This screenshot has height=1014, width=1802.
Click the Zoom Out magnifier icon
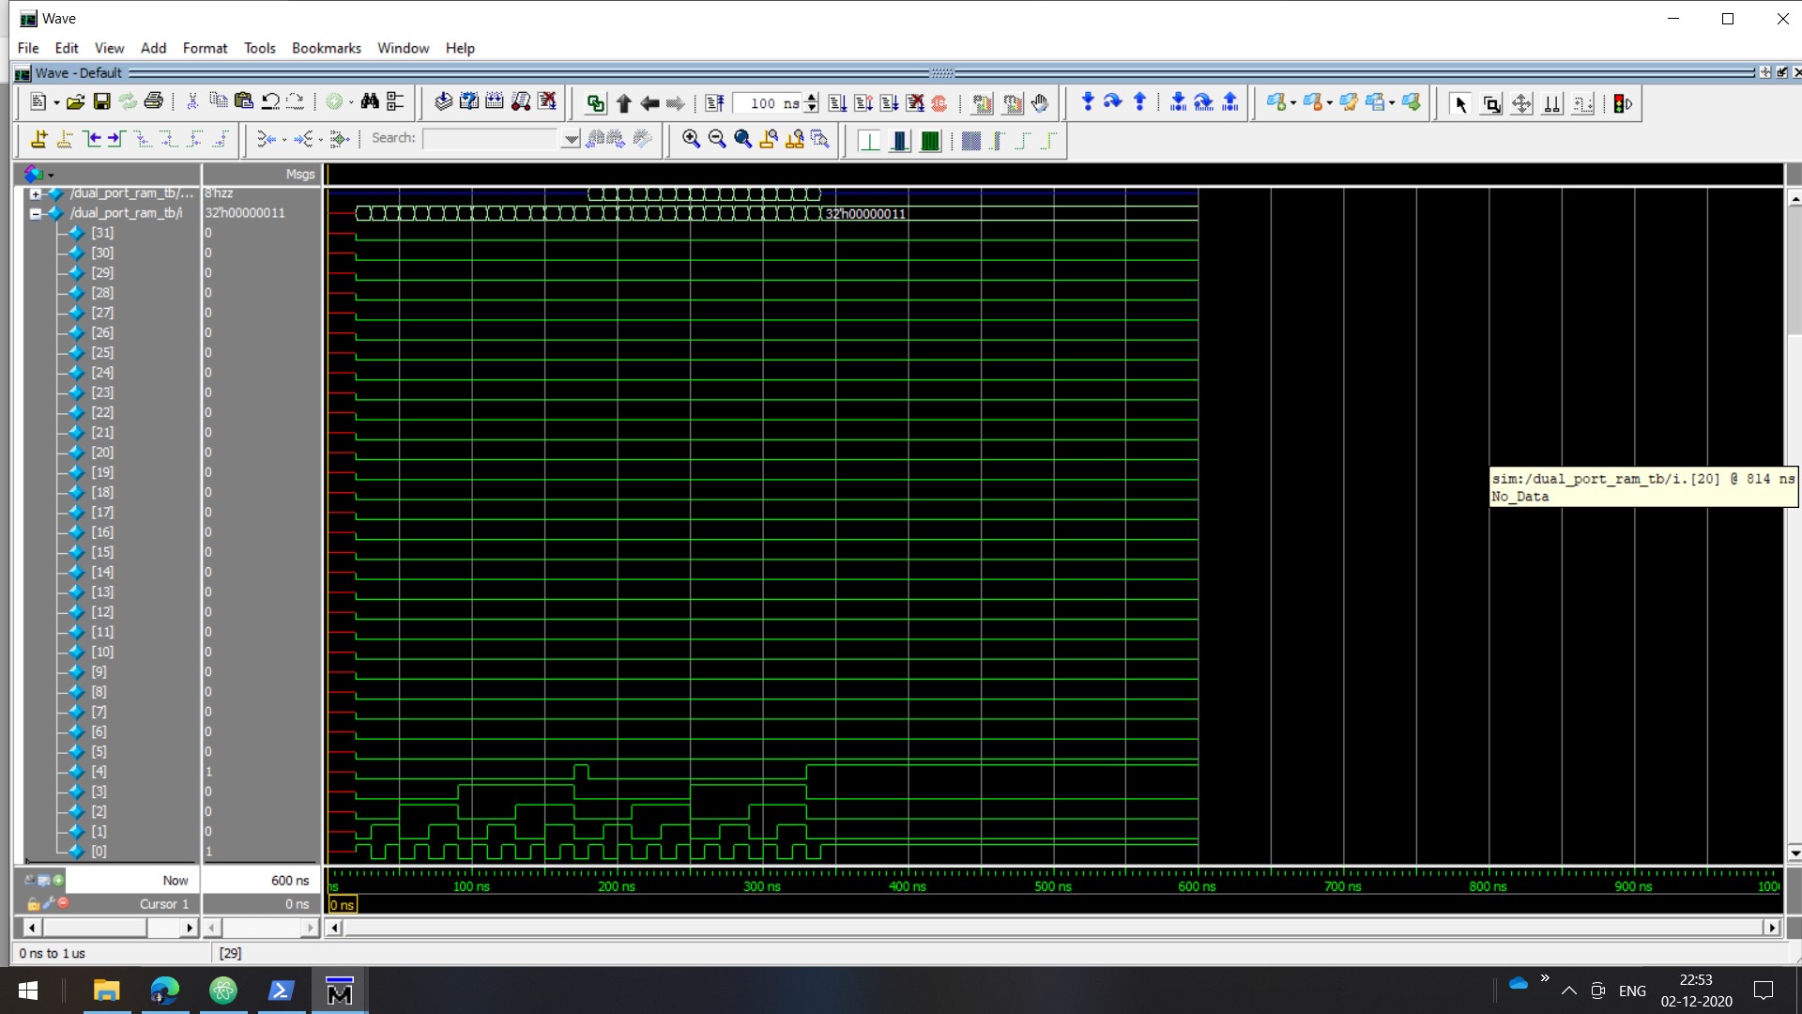click(717, 139)
